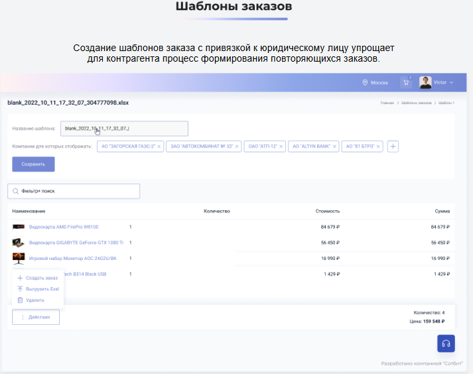The image size is (473, 374).
Task: Click Шаблоны заказов breadcrumb link
Action: (x=416, y=103)
